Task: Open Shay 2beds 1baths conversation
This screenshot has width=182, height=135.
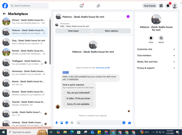Action: [25, 42]
